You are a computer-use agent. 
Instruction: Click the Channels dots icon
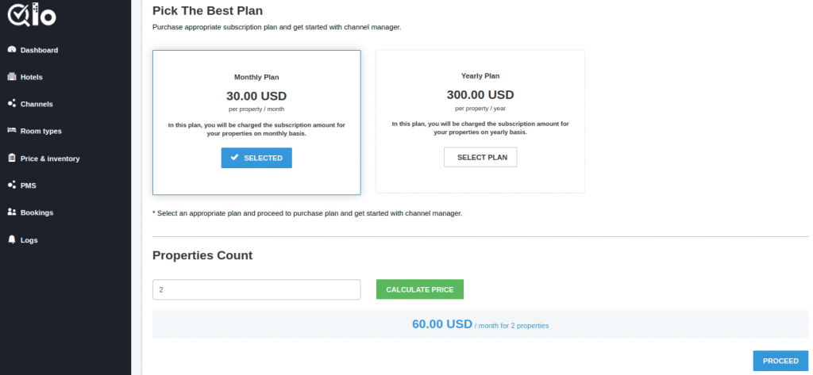click(12, 104)
